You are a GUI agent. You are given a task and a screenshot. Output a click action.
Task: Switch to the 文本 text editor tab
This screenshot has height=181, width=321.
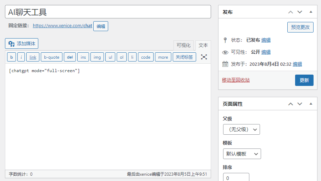(x=203, y=45)
